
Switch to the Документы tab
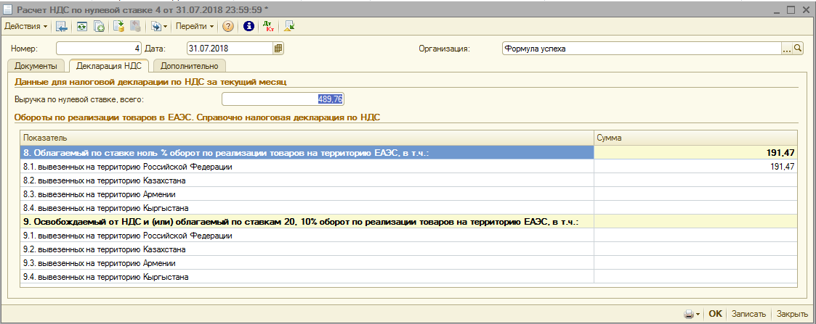[x=36, y=66]
